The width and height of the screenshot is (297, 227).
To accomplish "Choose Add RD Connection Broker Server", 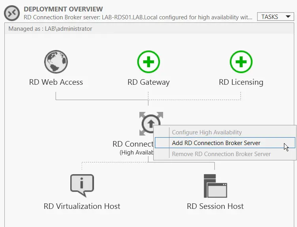I will pos(216,143).
